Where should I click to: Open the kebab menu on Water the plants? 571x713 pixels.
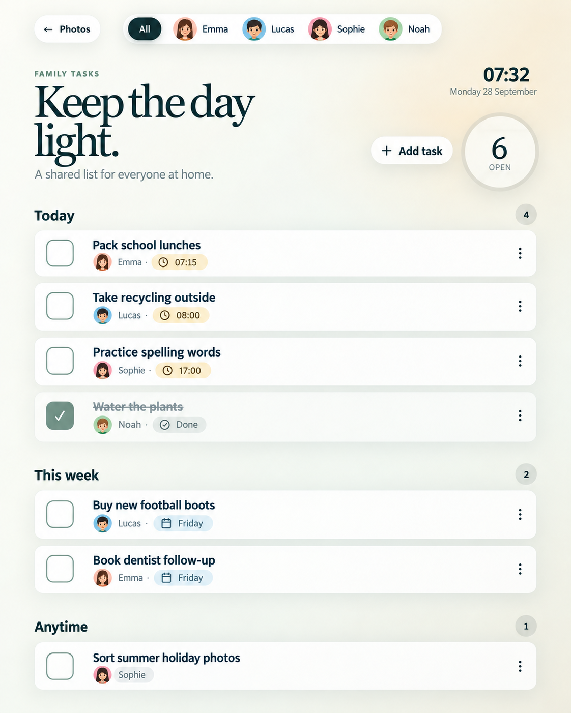point(520,416)
